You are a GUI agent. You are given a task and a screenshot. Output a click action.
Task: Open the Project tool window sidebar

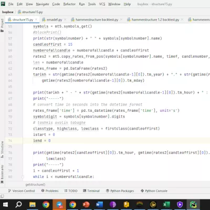pyautogui.click(x=2, y=25)
